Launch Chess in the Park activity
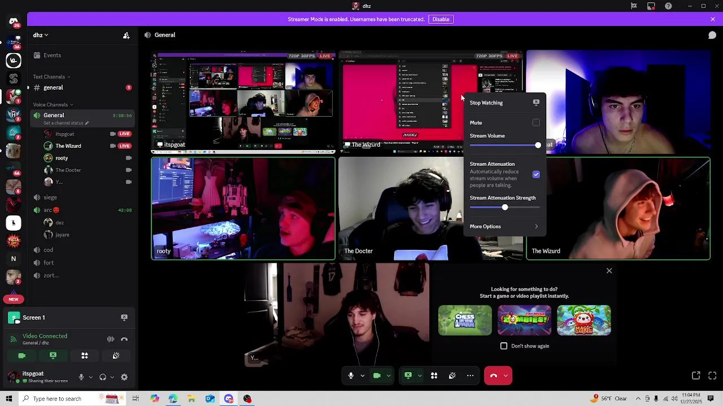Viewport: 723px width, 406px height. [465, 320]
